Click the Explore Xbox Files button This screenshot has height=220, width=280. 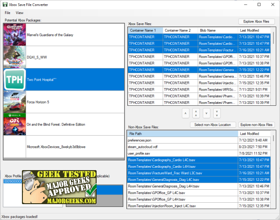coord(256,21)
